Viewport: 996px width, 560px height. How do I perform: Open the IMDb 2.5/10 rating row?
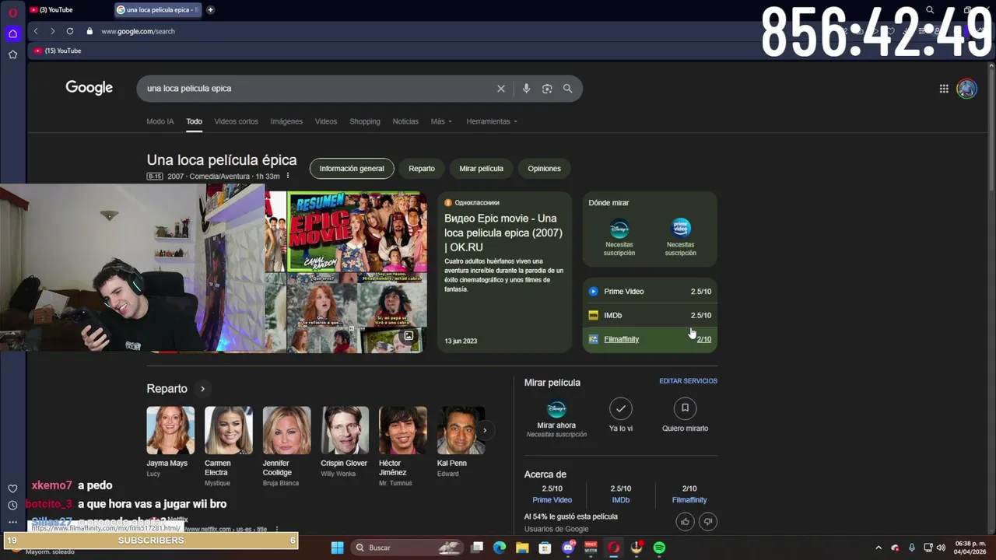point(650,315)
